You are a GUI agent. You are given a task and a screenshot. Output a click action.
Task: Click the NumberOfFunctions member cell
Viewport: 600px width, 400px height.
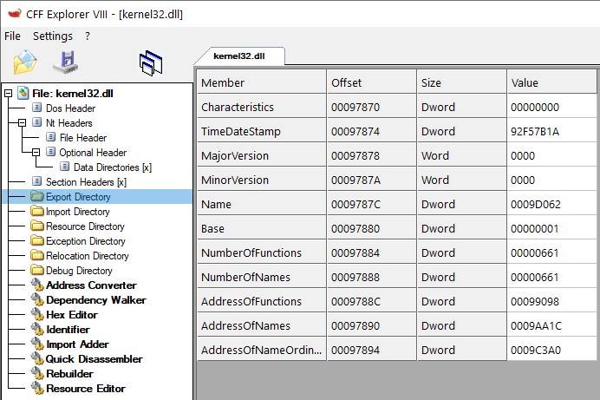[262, 252]
